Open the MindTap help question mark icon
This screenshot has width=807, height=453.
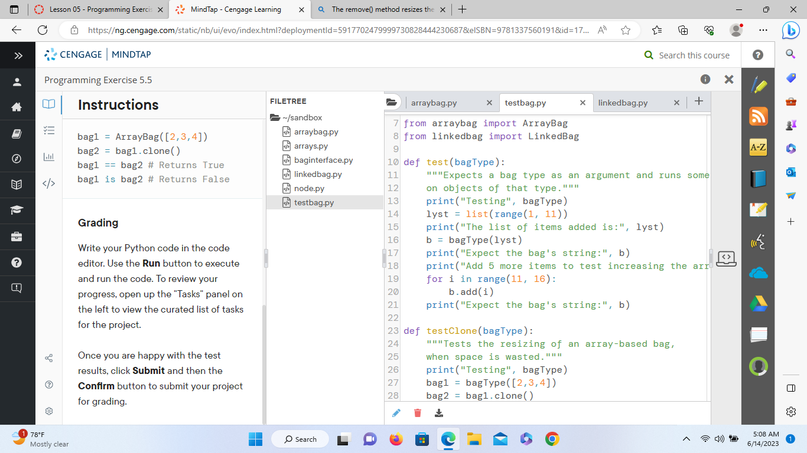point(758,55)
